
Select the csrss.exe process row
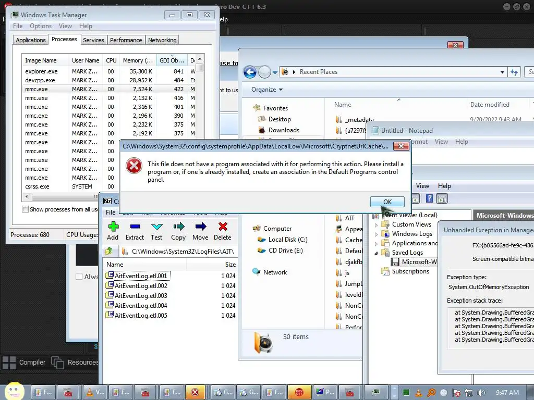click(x=70, y=186)
